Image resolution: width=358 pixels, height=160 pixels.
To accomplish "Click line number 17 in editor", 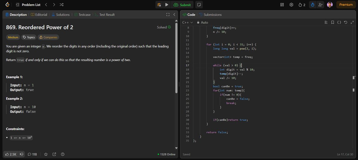I will pyautogui.click(x=187, y=65).
